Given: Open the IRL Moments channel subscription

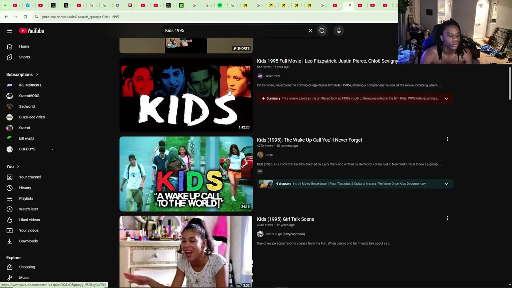Looking at the screenshot, I should click(31, 85).
